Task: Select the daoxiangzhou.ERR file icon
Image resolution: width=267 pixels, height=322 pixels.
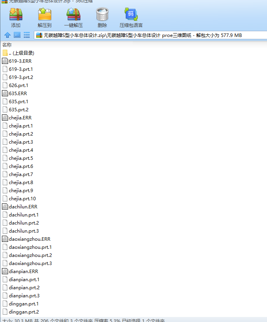Action: 5,239
